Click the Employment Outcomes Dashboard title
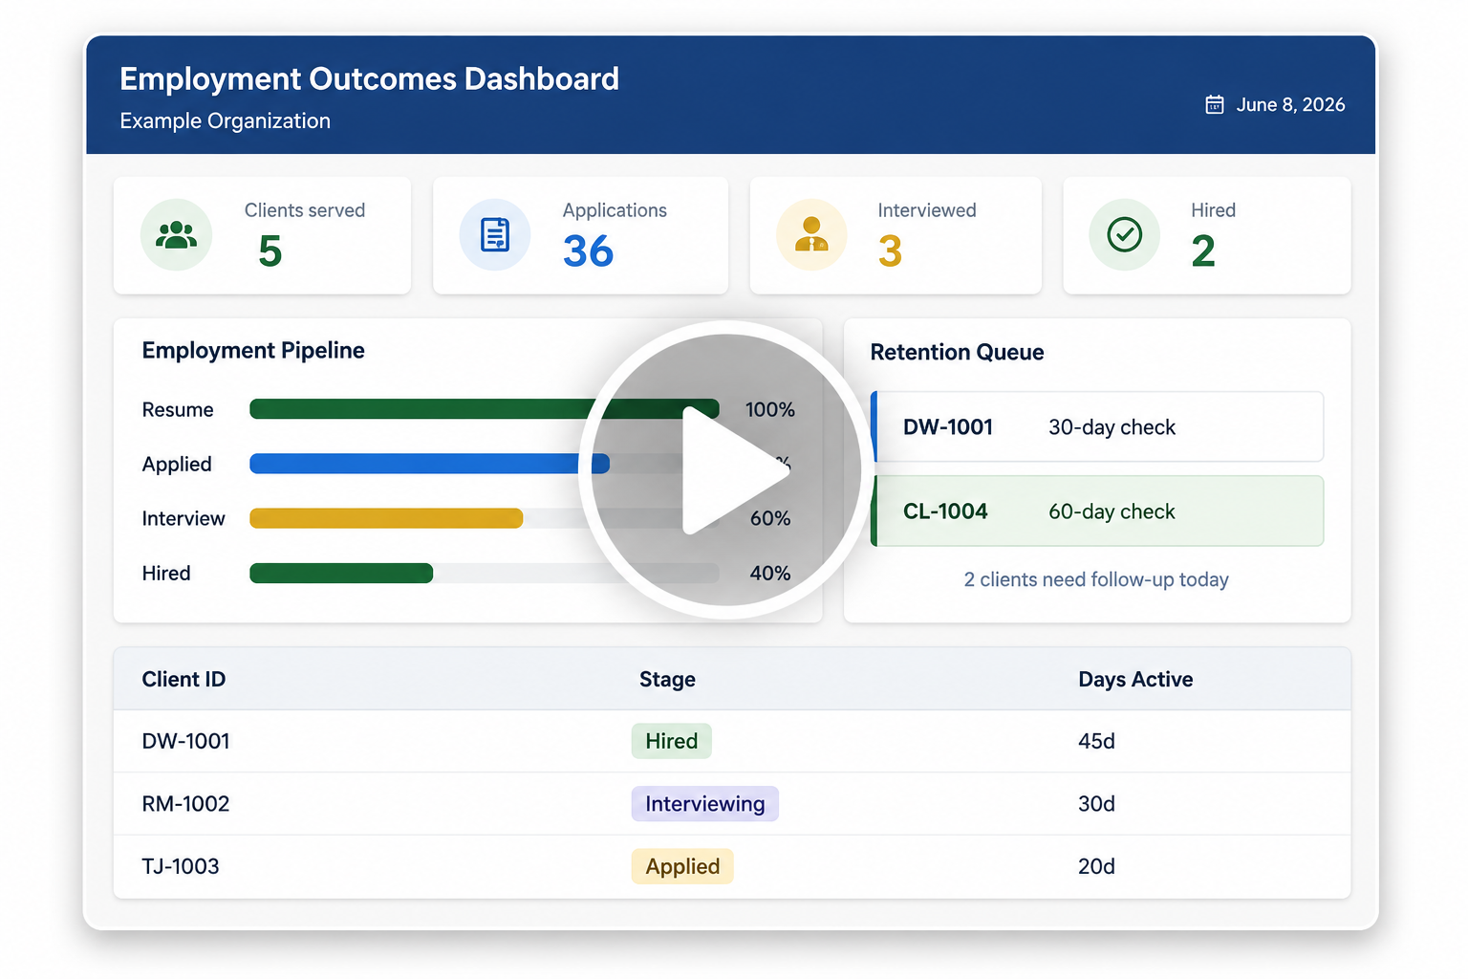 click(x=369, y=78)
